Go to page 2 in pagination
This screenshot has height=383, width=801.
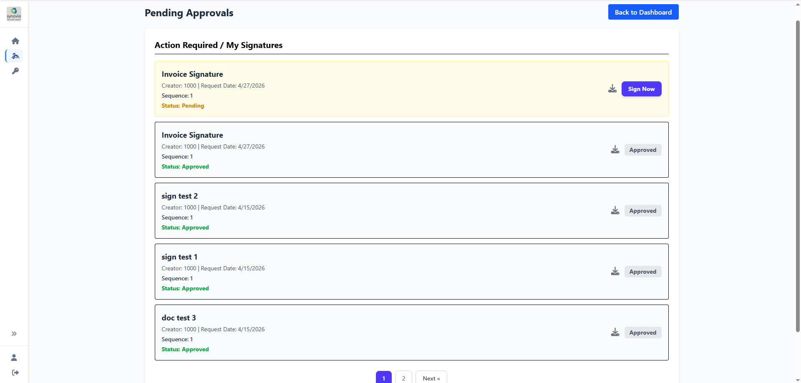[x=403, y=378]
